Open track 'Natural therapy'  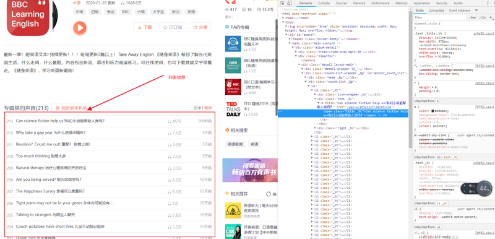click(x=51, y=168)
